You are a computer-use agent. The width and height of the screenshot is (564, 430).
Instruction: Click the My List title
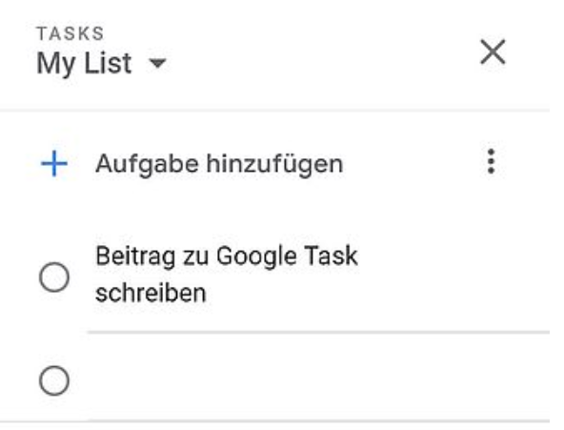84,63
